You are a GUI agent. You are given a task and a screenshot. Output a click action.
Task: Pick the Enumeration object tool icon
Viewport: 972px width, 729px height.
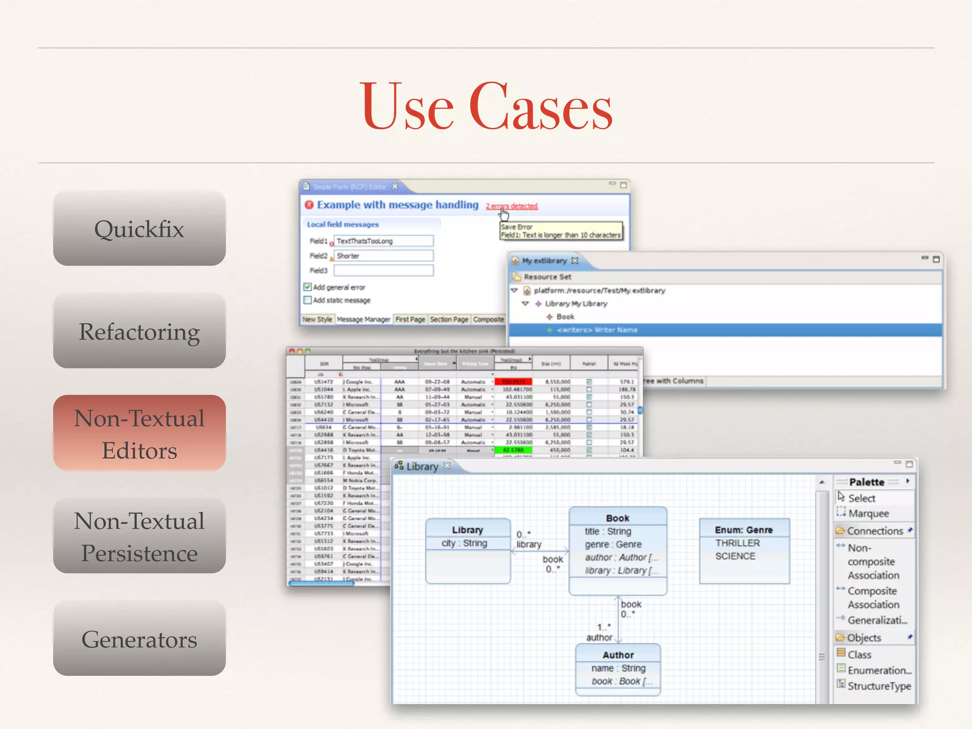point(841,668)
